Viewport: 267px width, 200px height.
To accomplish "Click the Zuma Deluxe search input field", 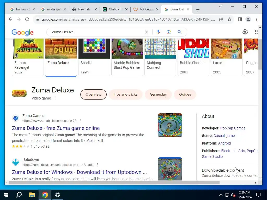I will (x=97, y=32).
